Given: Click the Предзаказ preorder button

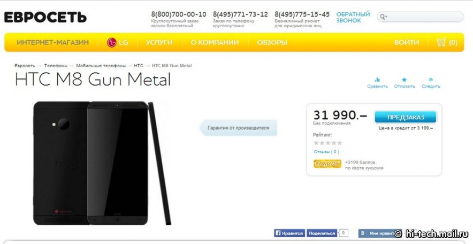Looking at the screenshot, I should pyautogui.click(x=406, y=117).
